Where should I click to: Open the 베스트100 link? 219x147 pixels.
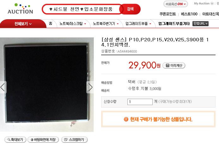189,14
